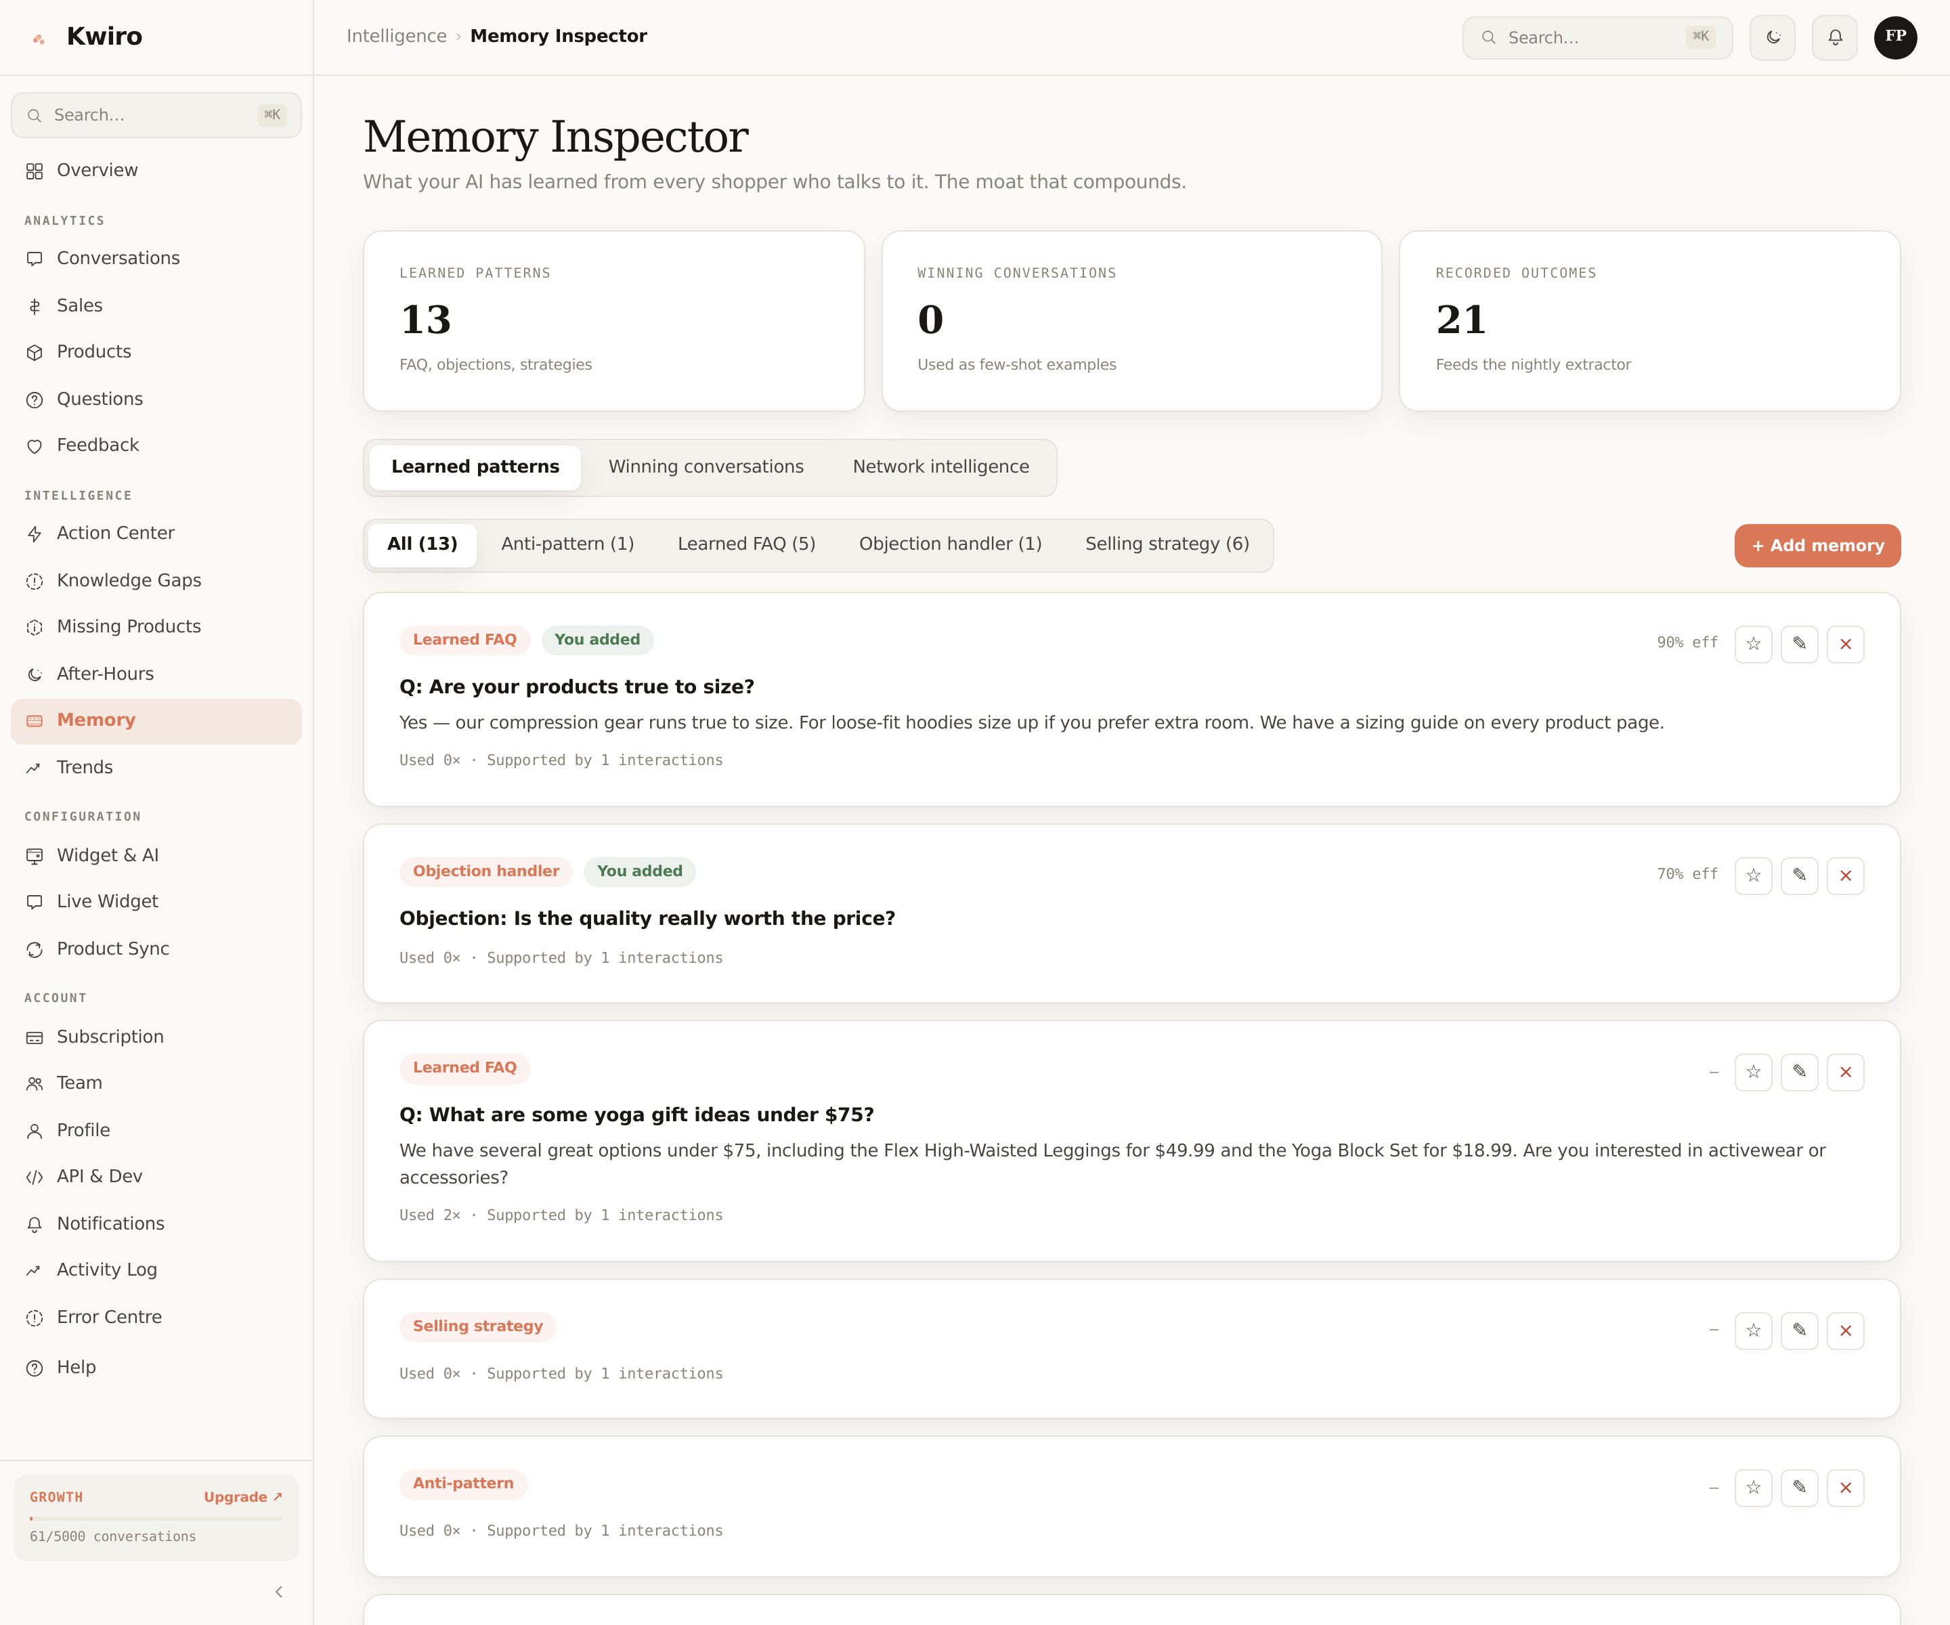Screen dimensions: 1950x1625
Task: Click the Product Sync refresh icon
Action: pos(35,949)
